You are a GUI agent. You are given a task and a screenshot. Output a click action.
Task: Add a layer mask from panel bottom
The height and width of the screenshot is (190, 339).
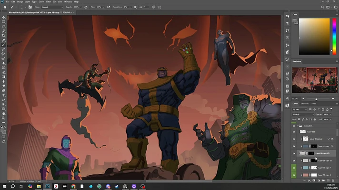click(x=314, y=180)
